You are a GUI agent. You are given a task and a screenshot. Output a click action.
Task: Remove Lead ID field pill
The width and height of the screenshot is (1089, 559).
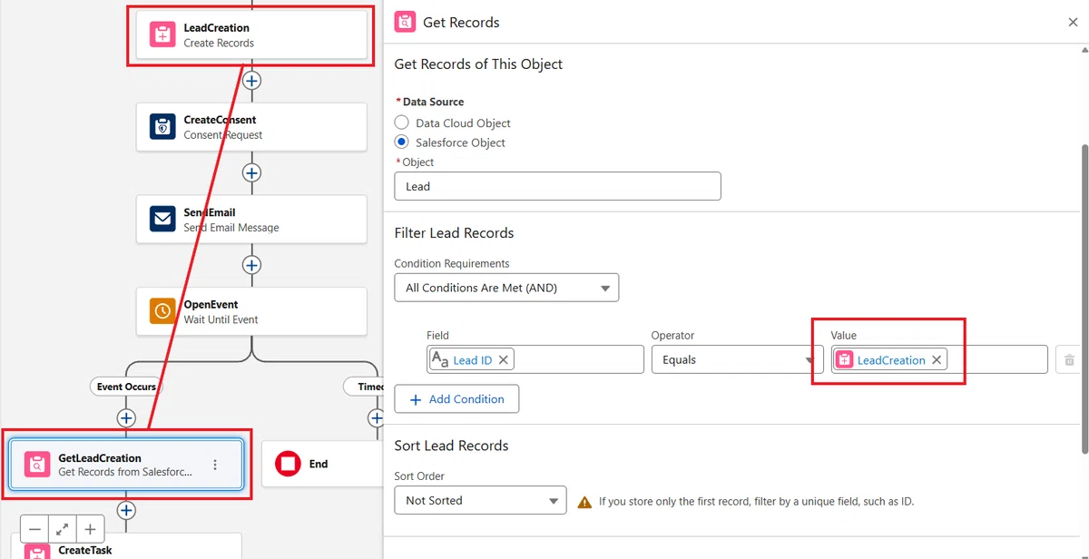pyautogui.click(x=504, y=359)
